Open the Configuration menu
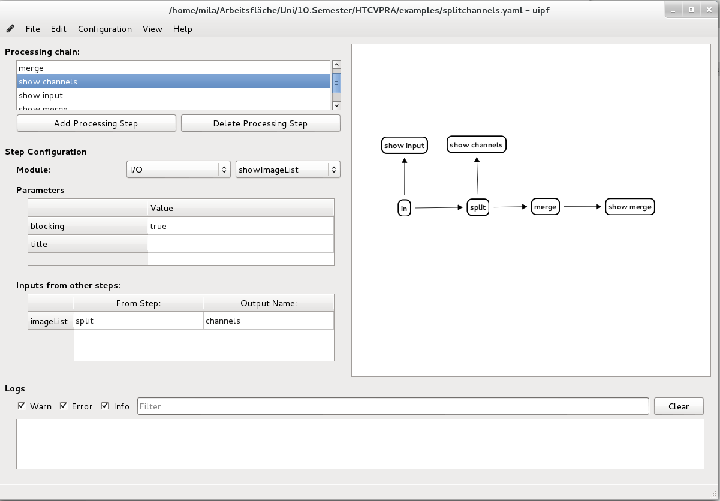Image resolution: width=720 pixels, height=501 pixels. click(x=104, y=29)
